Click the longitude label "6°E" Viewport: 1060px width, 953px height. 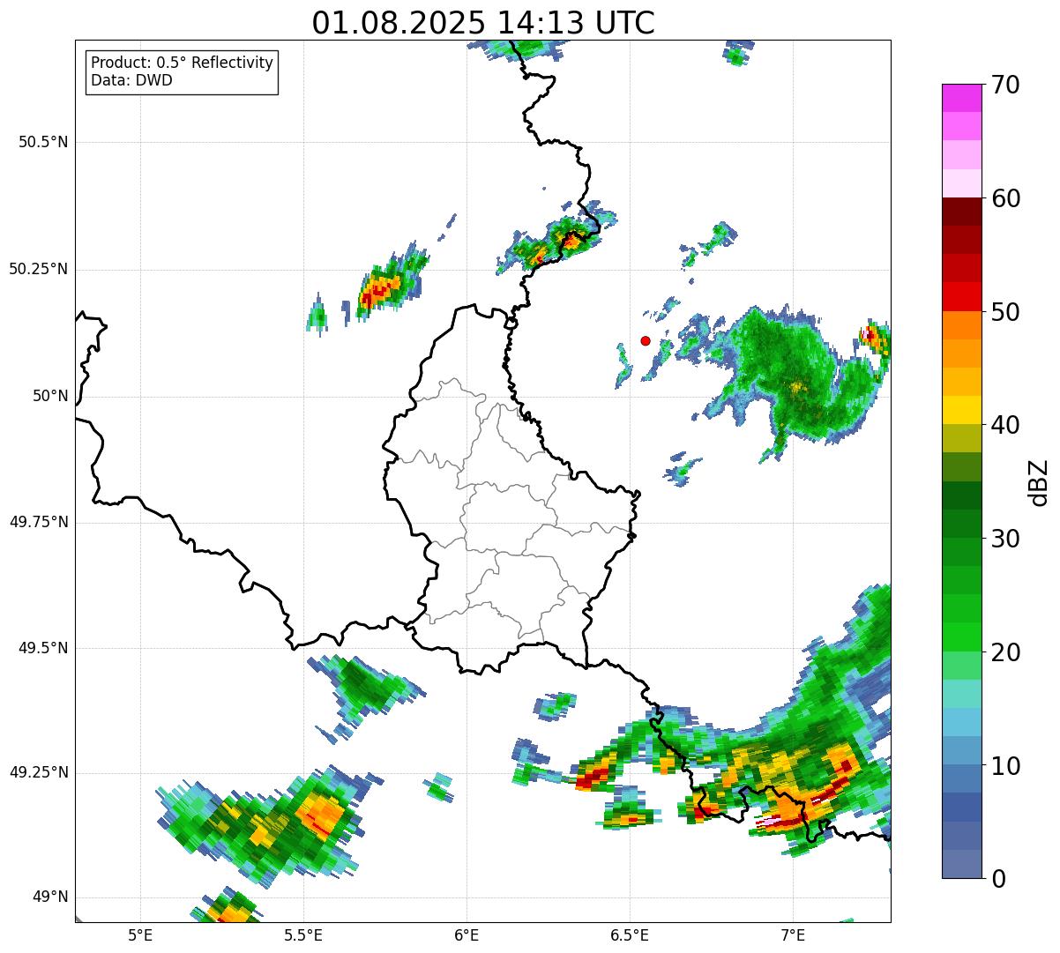pyautogui.click(x=467, y=934)
